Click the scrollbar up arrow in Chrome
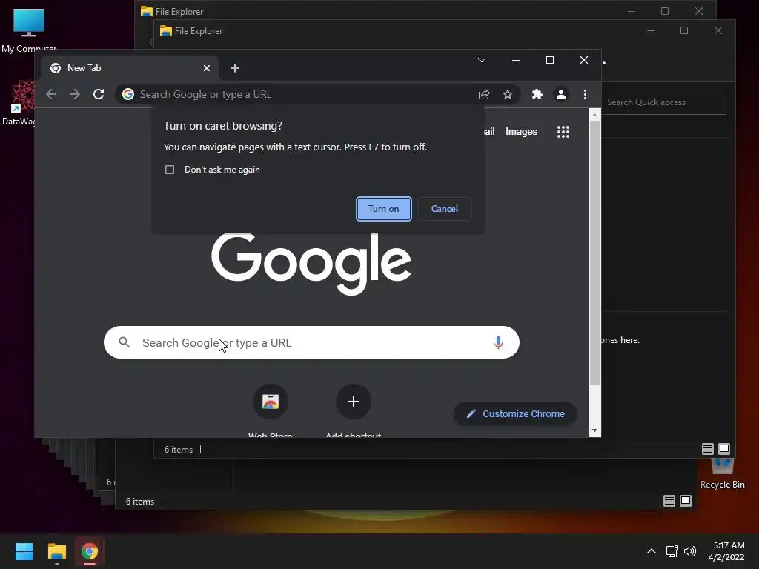Screen dimensions: 759x569 [x=594, y=115]
